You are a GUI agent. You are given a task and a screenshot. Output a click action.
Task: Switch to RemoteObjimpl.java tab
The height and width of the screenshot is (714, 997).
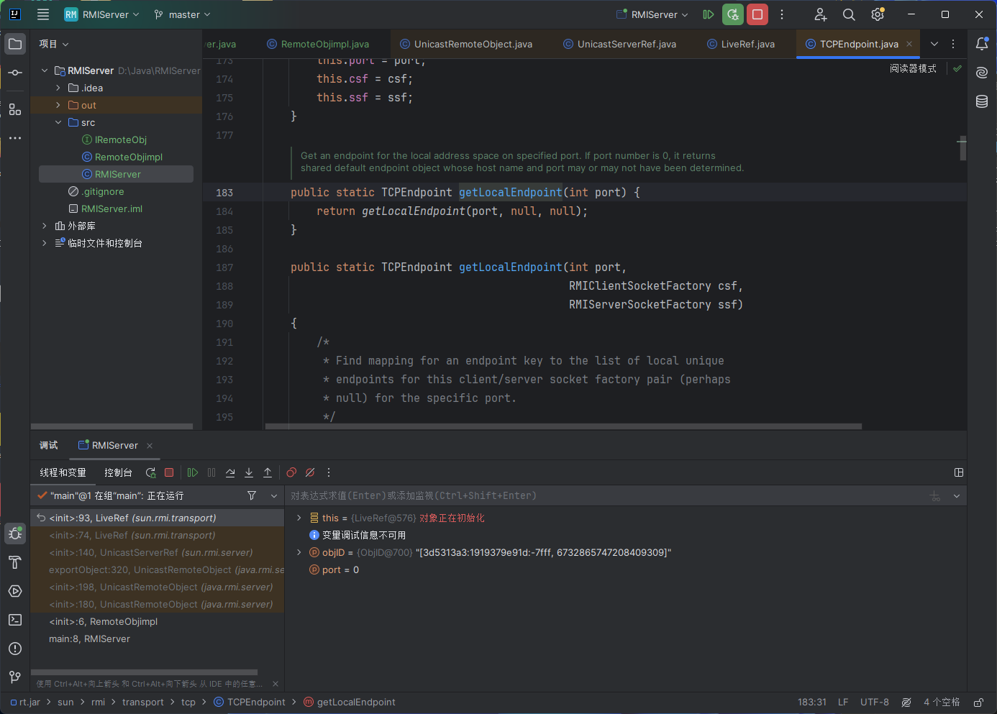[318, 44]
